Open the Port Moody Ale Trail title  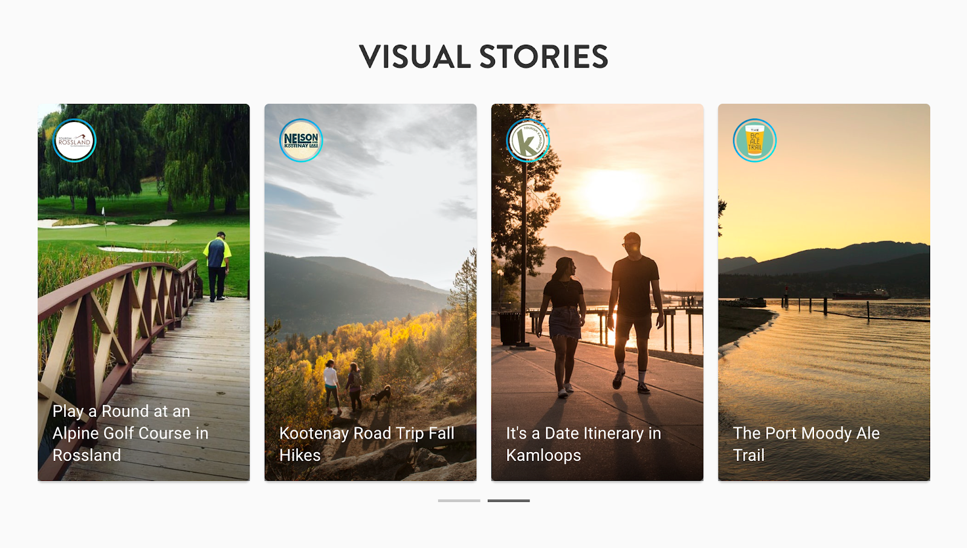coord(806,444)
